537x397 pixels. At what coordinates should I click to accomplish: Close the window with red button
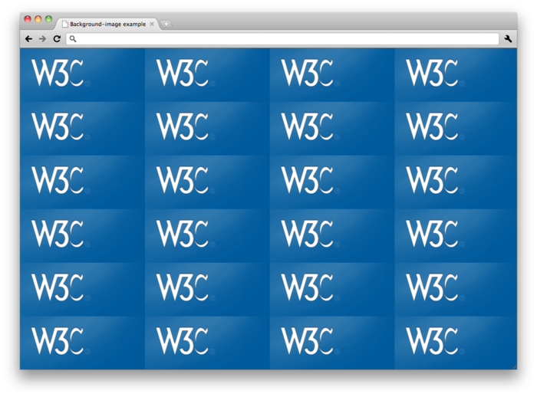click(x=28, y=18)
